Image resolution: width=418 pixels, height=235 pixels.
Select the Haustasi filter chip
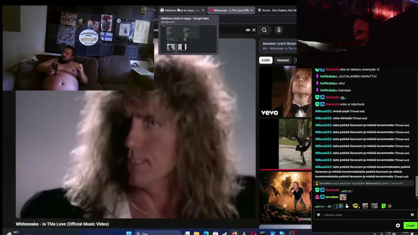pos(283,60)
